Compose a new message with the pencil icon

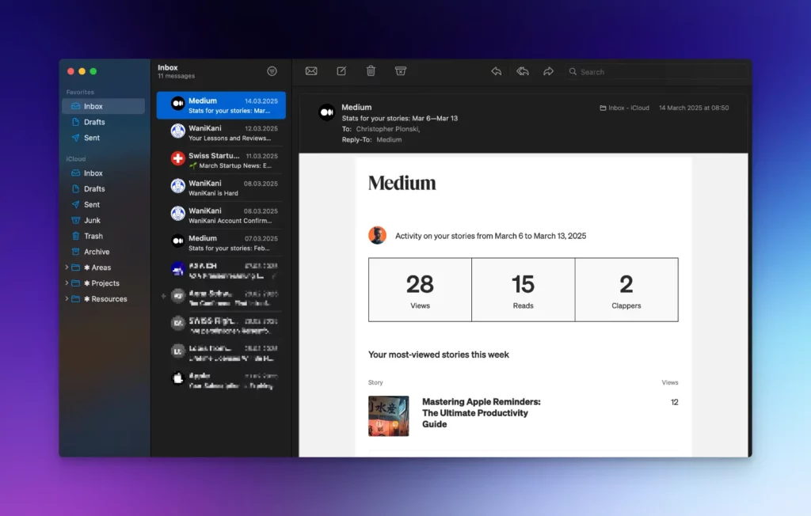click(x=341, y=71)
